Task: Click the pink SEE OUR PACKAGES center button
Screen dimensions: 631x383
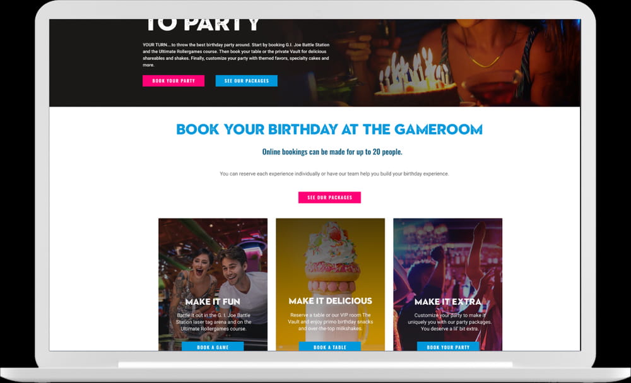Action: pos(329,197)
